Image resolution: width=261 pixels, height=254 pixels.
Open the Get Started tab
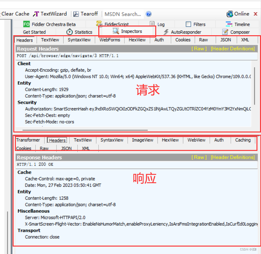[35, 32]
